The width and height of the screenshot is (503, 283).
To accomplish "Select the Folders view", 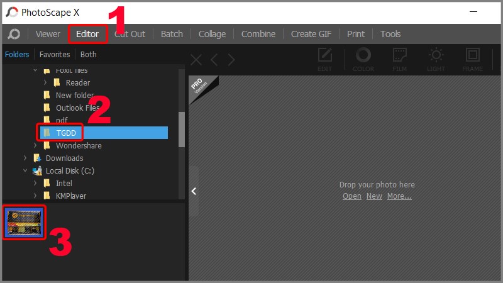I will pyautogui.click(x=17, y=55).
